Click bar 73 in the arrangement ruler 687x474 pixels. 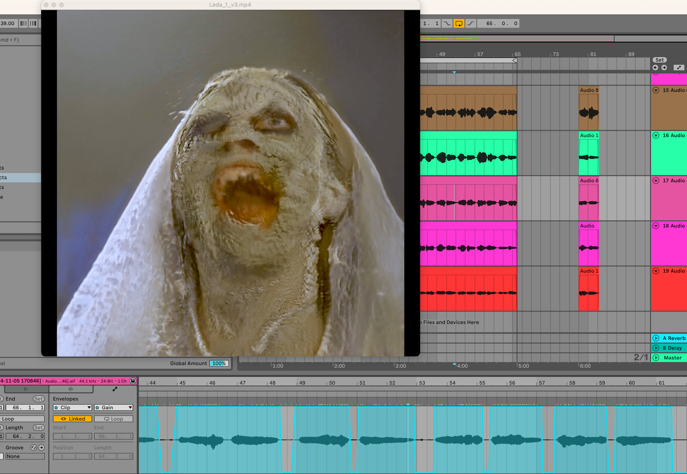tap(555, 54)
